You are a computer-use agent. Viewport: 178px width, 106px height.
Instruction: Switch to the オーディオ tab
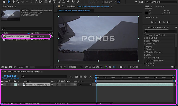[x=160, y=6]
